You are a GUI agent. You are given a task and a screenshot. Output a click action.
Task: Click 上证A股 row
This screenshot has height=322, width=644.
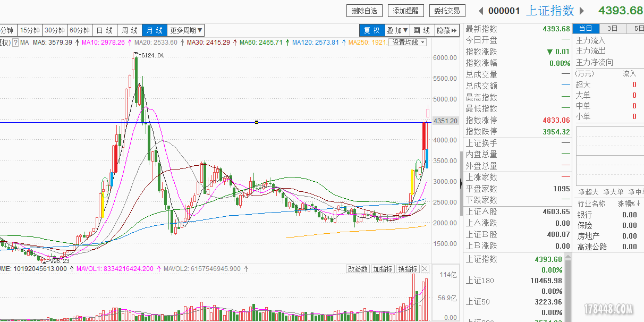pyautogui.click(x=518, y=211)
